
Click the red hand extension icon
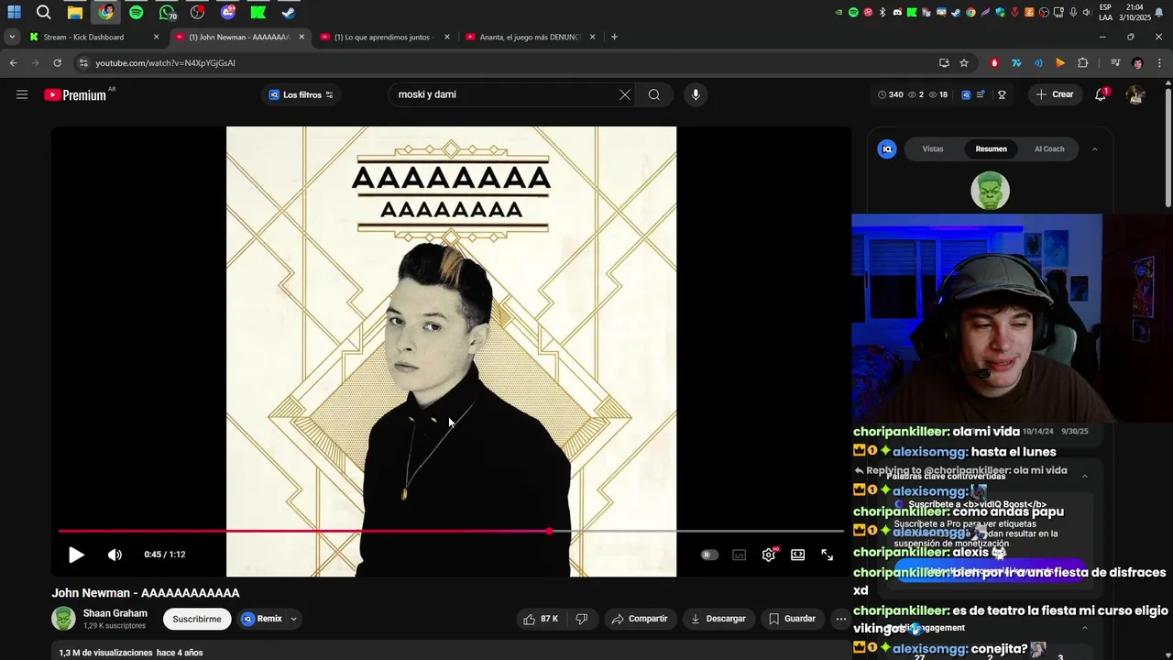click(994, 63)
